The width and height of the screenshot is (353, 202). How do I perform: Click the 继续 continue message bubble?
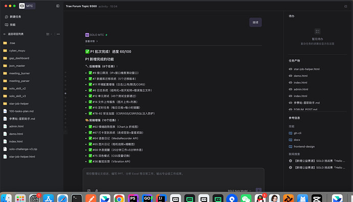tap(255, 22)
